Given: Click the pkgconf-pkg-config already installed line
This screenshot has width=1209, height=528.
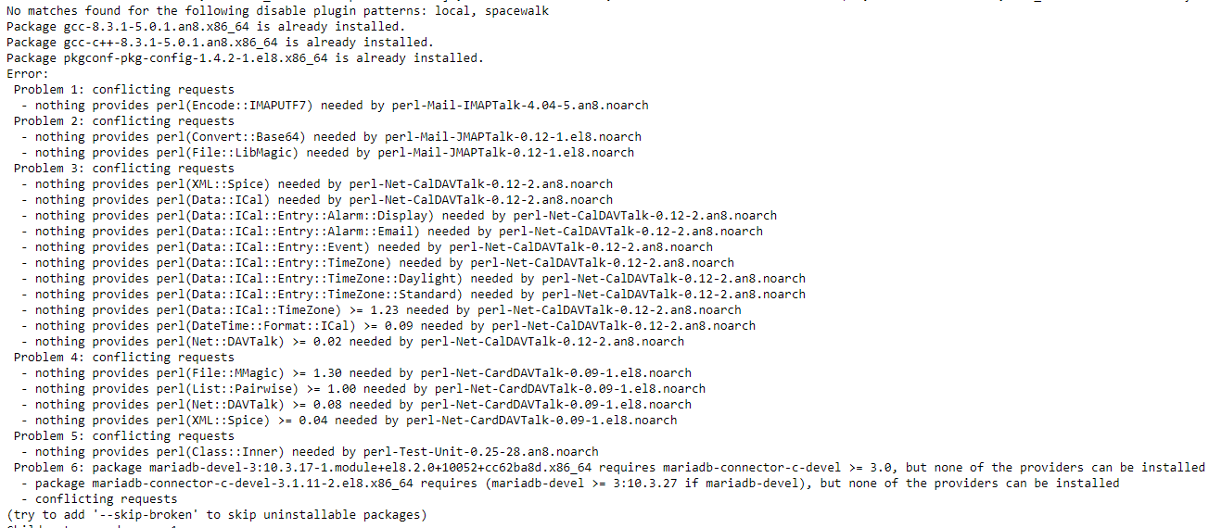Looking at the screenshot, I should click(x=245, y=58).
